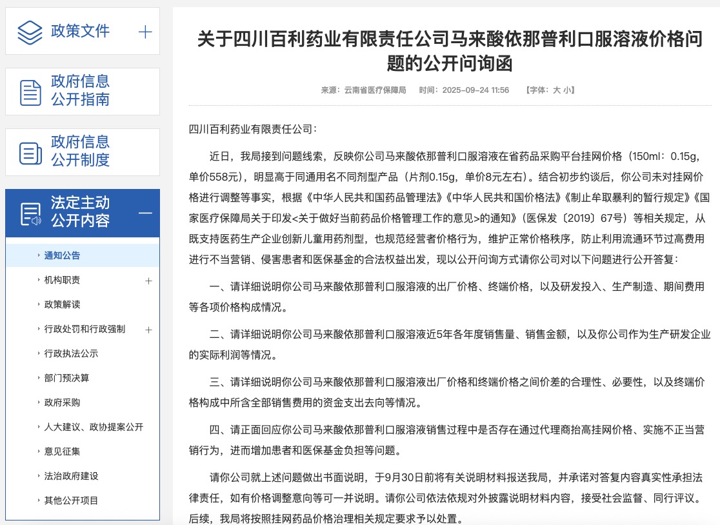The width and height of the screenshot is (720, 525).
Task: Open the 政府采购 sidebar item
Action: pyautogui.click(x=62, y=402)
